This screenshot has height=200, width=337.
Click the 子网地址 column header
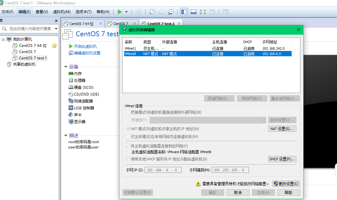[x=276, y=42]
